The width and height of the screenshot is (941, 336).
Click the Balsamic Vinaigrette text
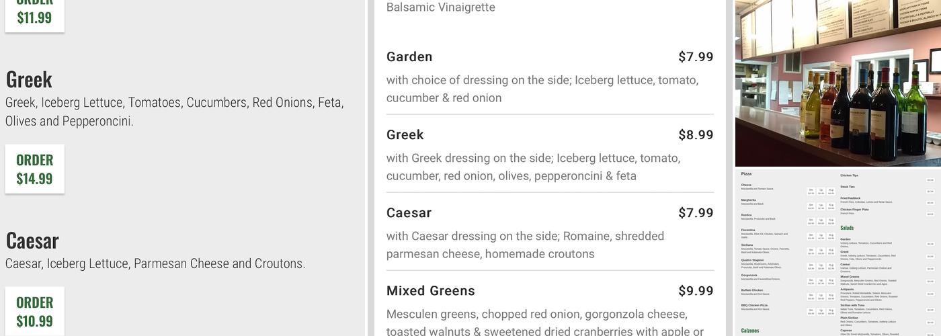[440, 7]
